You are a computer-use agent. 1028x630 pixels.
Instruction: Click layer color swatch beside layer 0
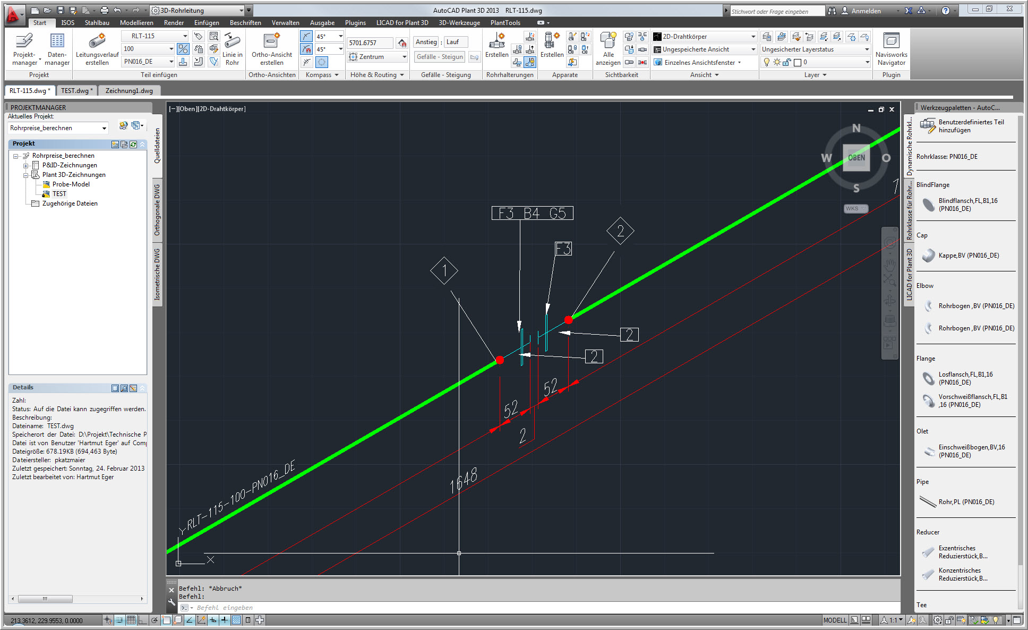pos(797,62)
